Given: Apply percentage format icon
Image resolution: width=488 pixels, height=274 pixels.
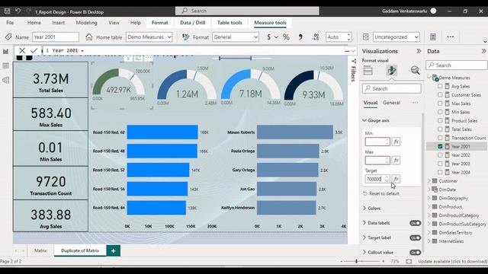Looking at the screenshot, I should tap(286, 37).
